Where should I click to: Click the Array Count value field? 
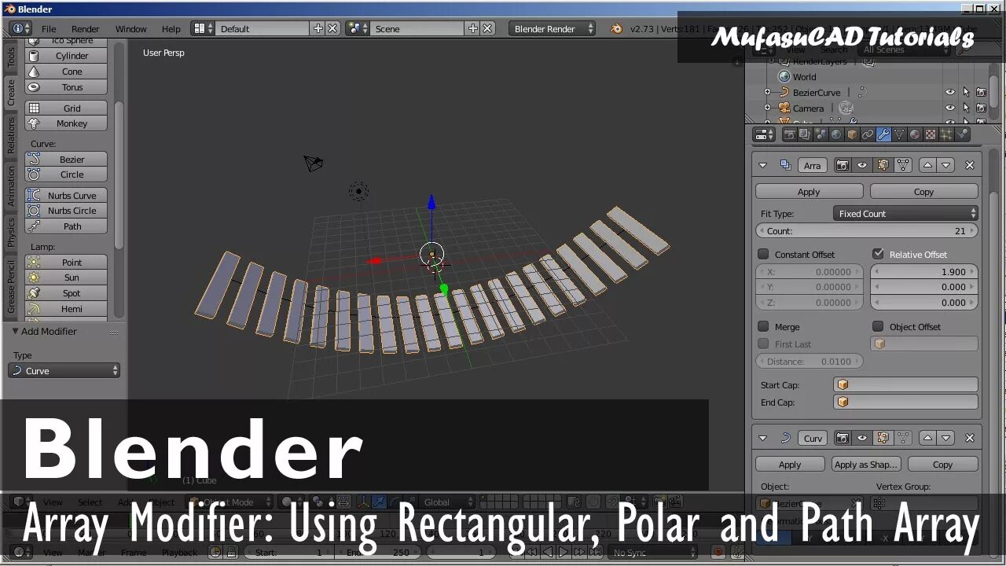point(867,231)
